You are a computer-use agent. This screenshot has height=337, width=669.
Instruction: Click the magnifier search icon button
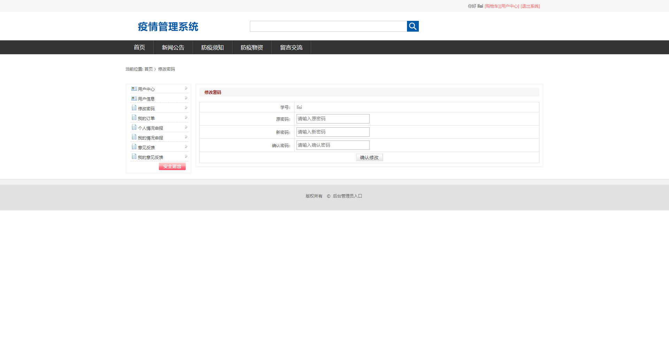point(413,26)
